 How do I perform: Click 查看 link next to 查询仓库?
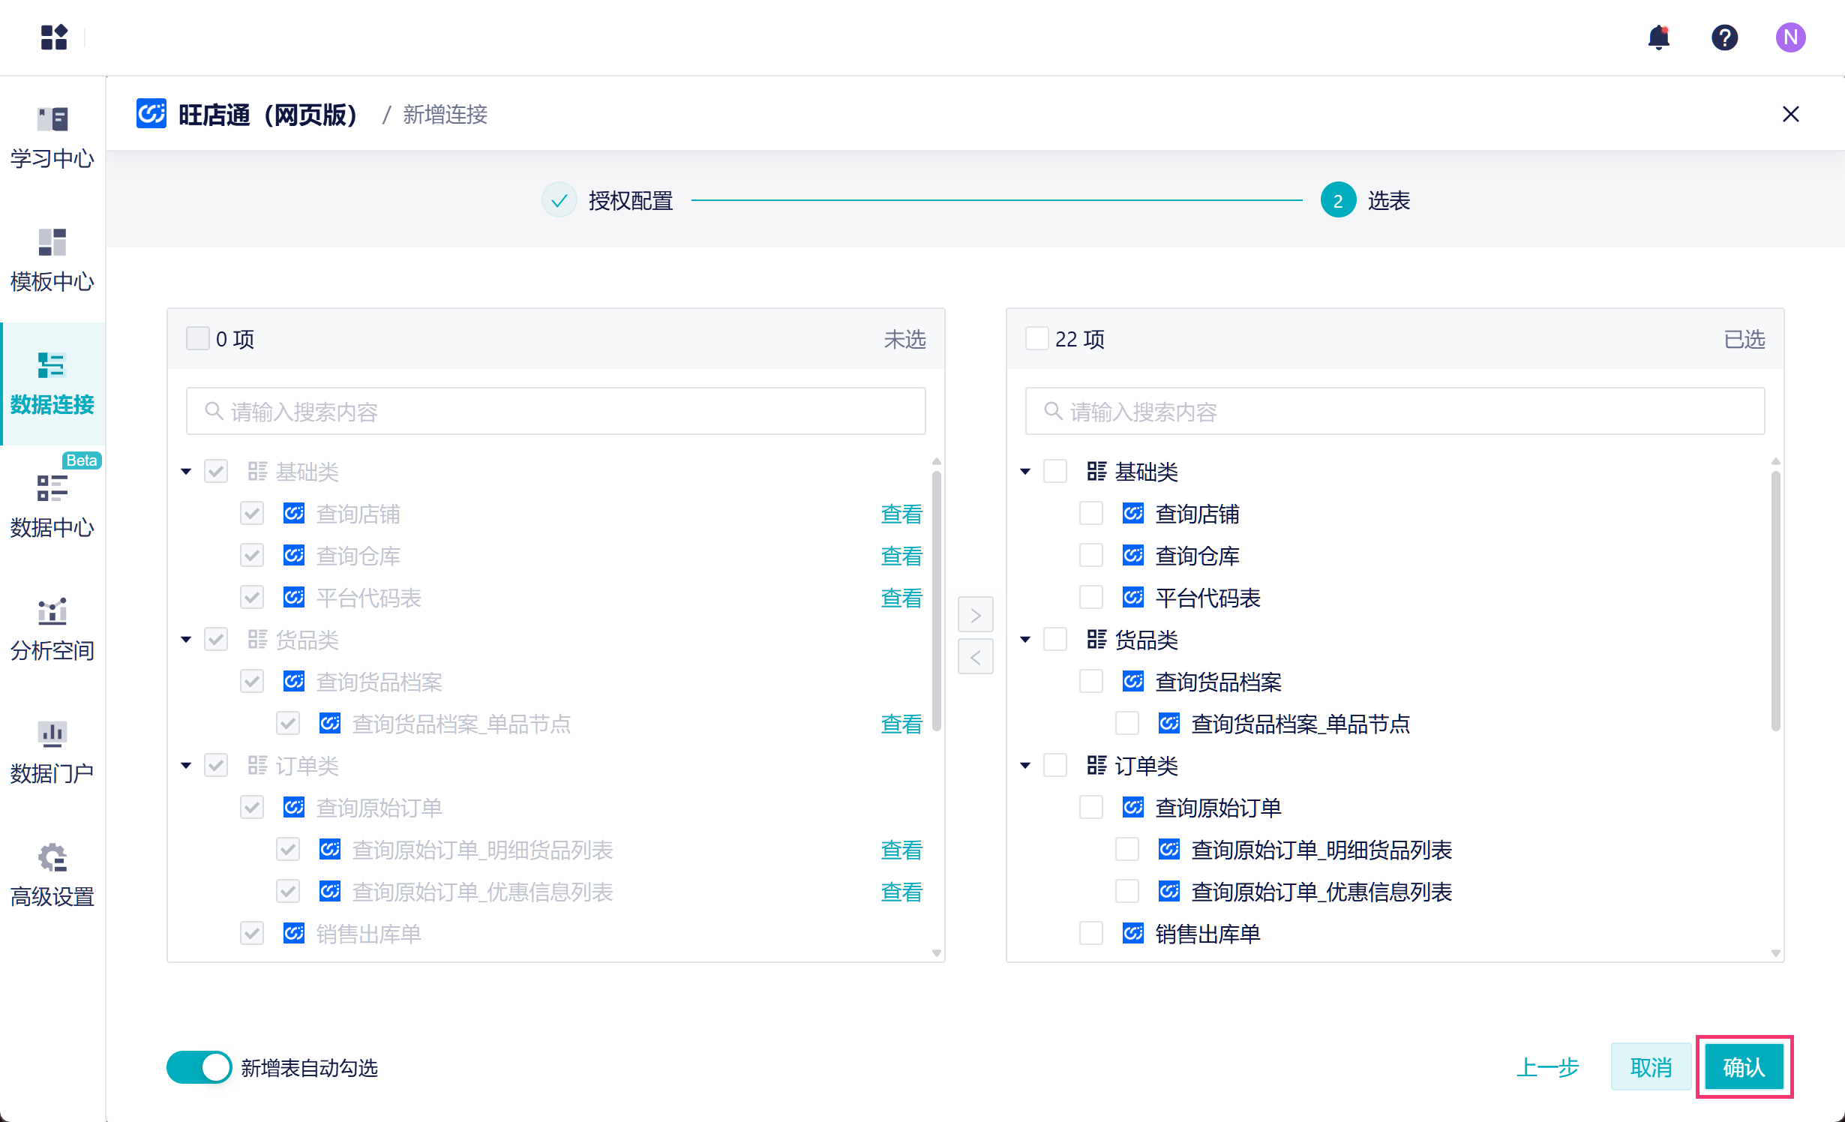(x=901, y=556)
